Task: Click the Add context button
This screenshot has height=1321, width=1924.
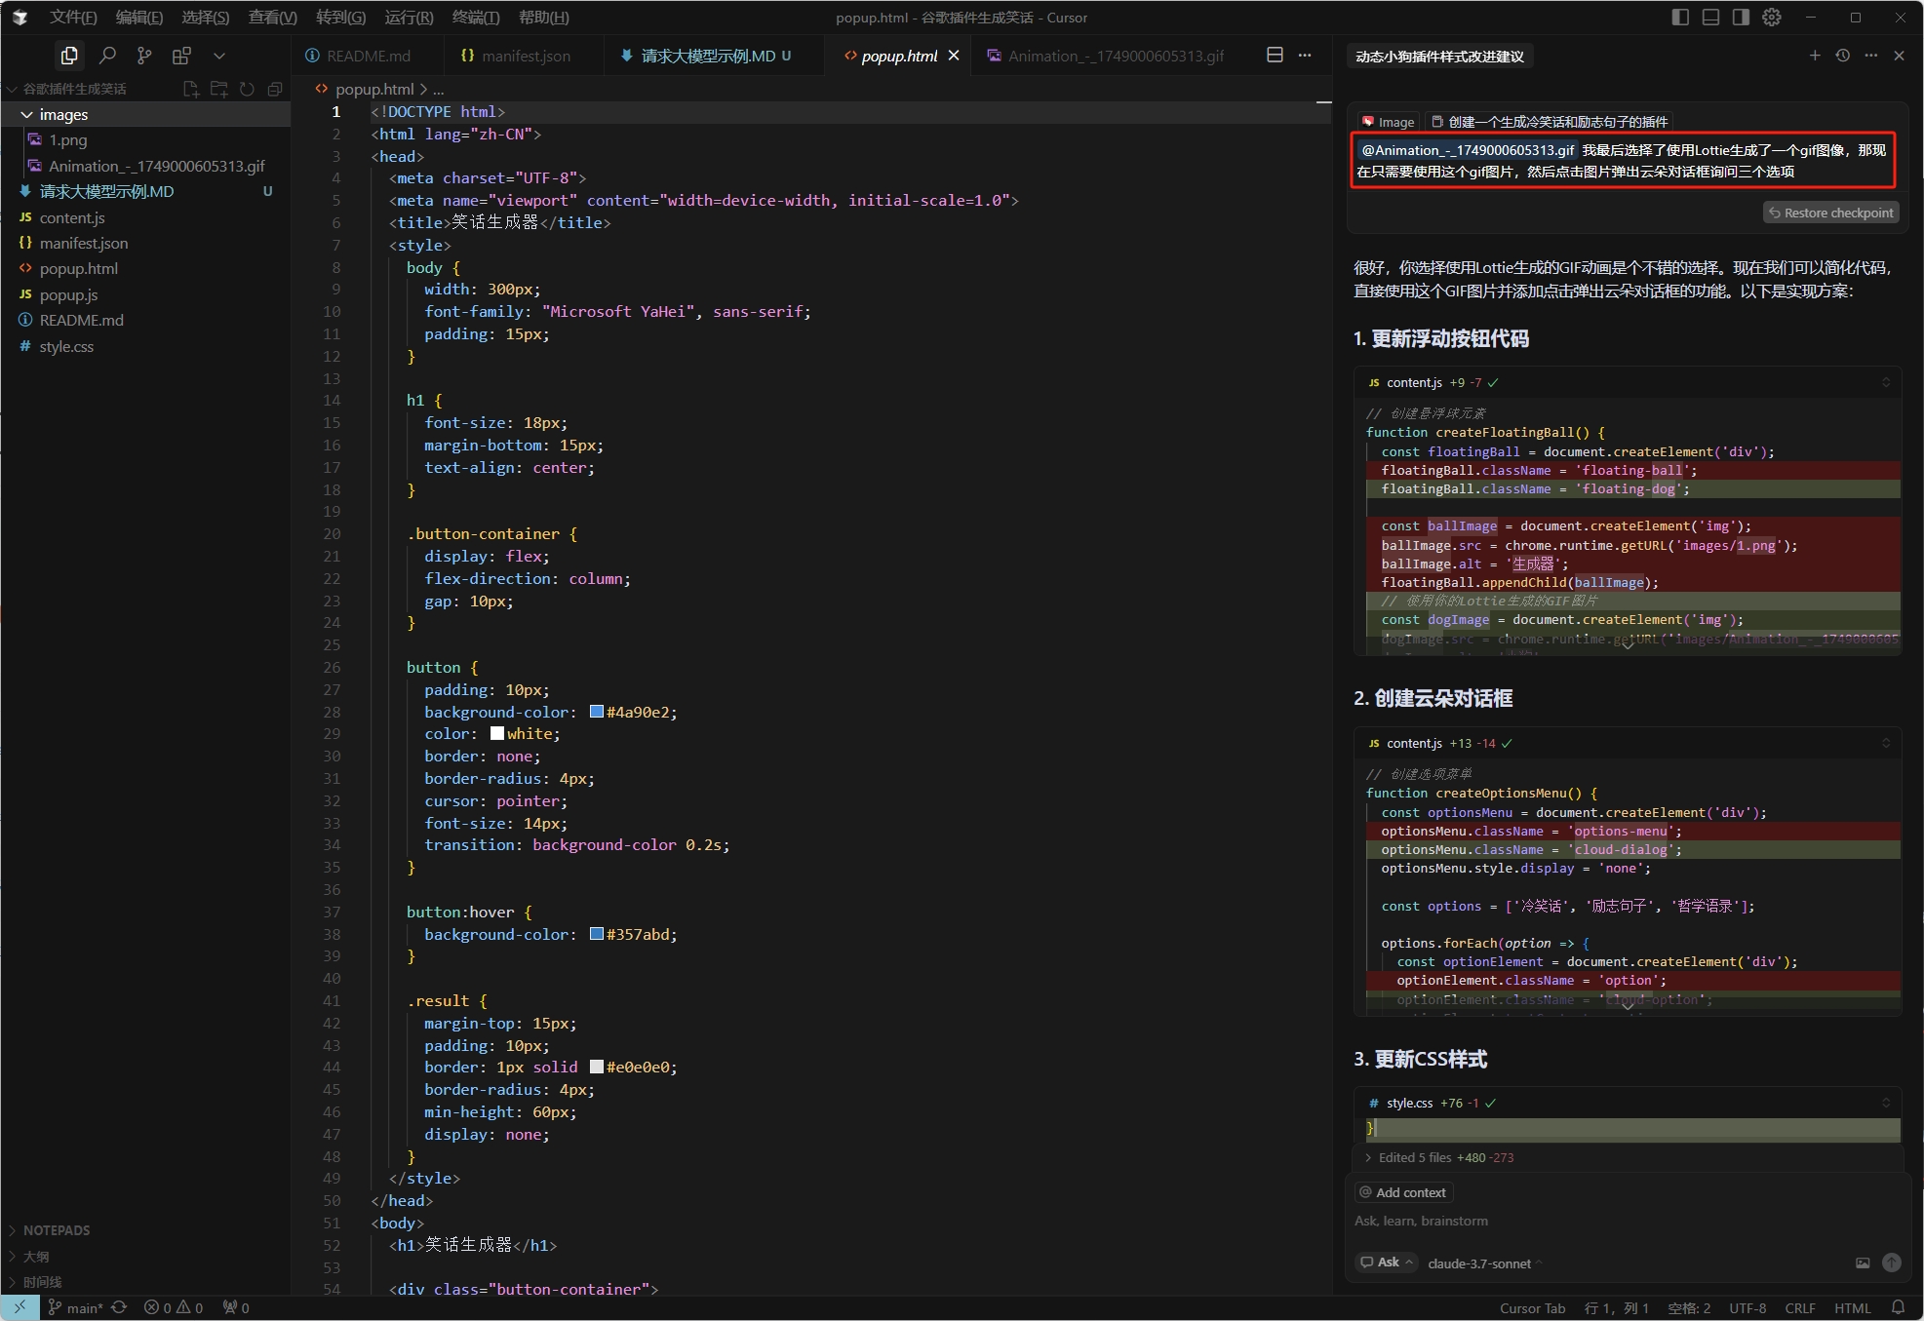Action: 1403,1192
